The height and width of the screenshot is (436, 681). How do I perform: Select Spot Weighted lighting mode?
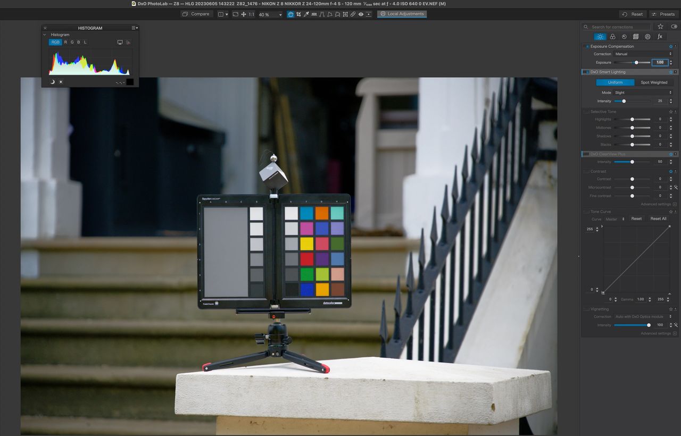654,82
